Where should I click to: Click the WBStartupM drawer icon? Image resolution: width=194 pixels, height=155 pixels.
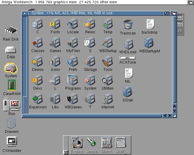149,43
